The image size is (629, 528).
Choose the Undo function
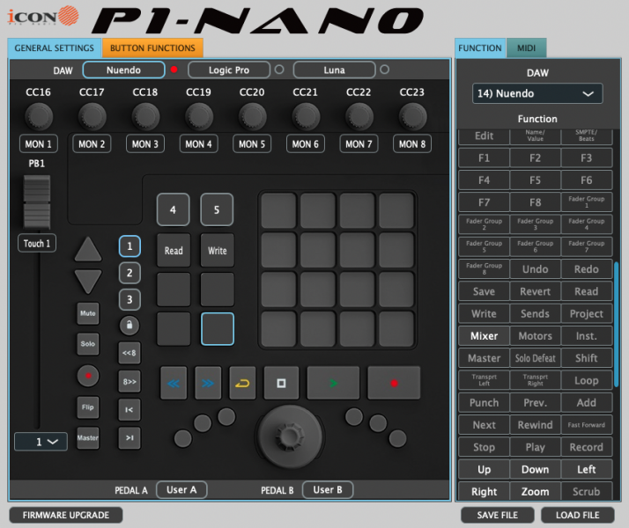click(535, 269)
